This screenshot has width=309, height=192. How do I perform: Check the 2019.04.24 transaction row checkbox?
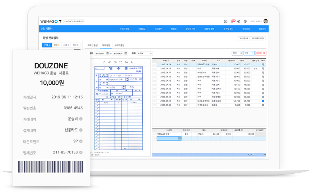(x=154, y=65)
